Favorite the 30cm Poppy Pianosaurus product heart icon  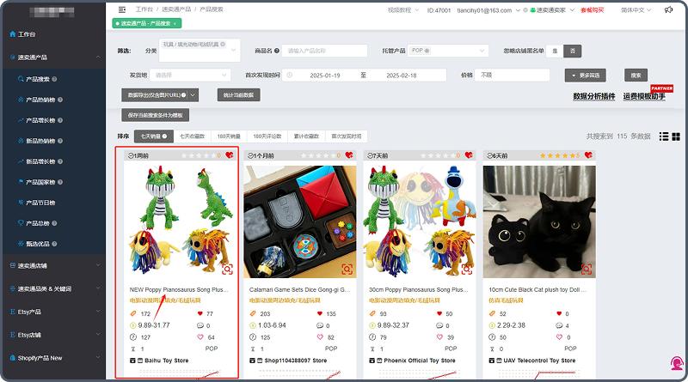point(469,155)
